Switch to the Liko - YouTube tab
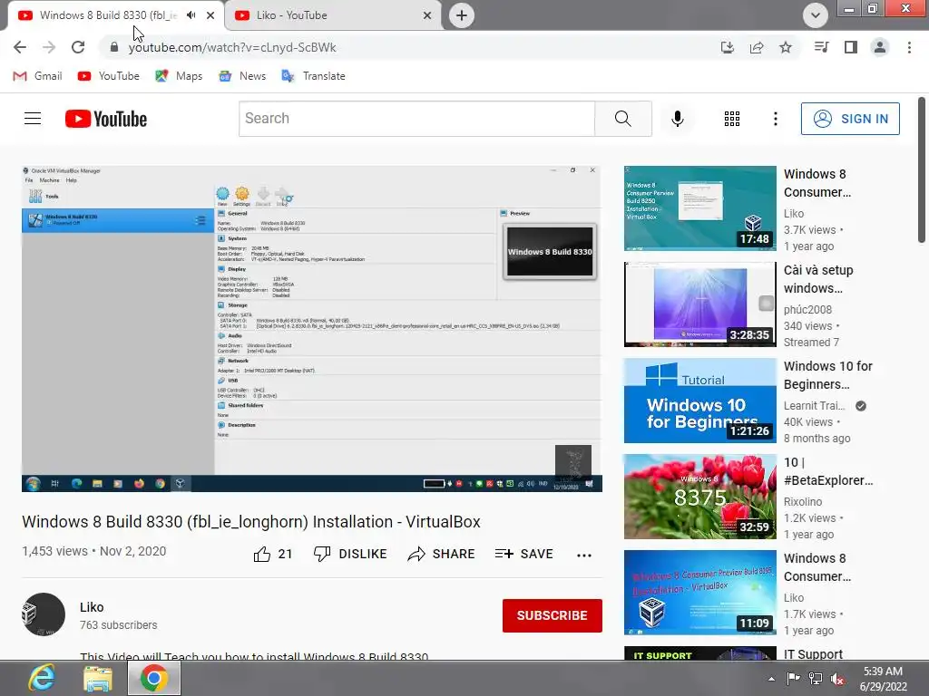 click(334, 15)
